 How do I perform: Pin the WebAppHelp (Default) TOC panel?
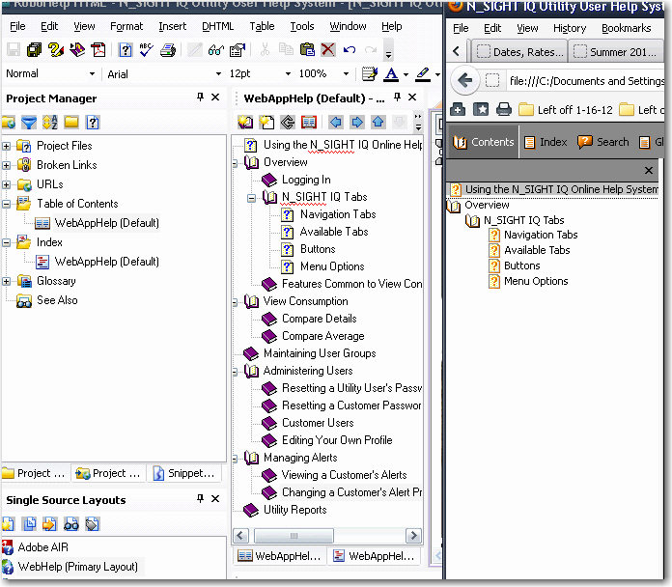tap(397, 98)
